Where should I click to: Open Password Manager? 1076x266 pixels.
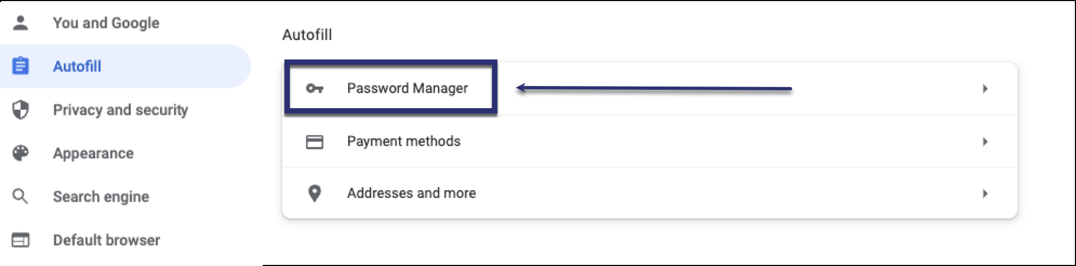click(x=408, y=88)
